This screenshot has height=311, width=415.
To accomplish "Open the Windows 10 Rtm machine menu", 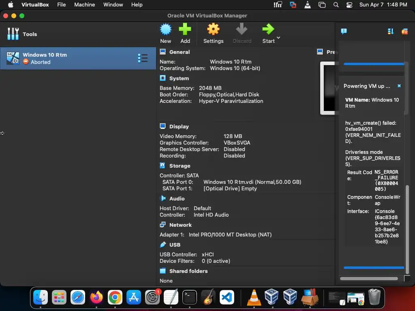I will [x=143, y=58].
